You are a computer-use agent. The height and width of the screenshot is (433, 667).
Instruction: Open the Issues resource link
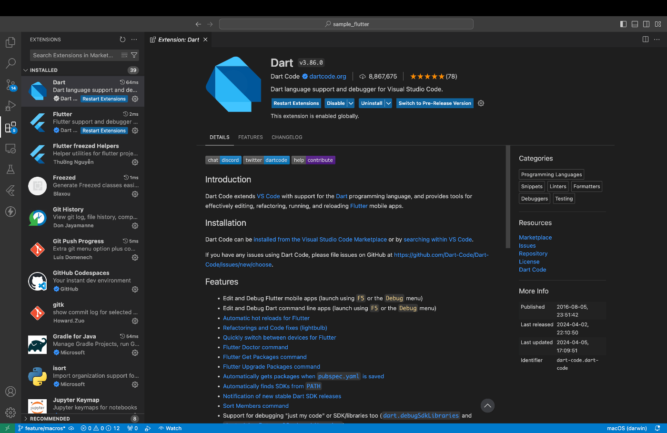(x=527, y=246)
